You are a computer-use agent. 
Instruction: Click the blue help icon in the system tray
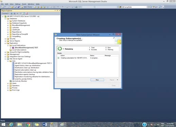[144, 125]
